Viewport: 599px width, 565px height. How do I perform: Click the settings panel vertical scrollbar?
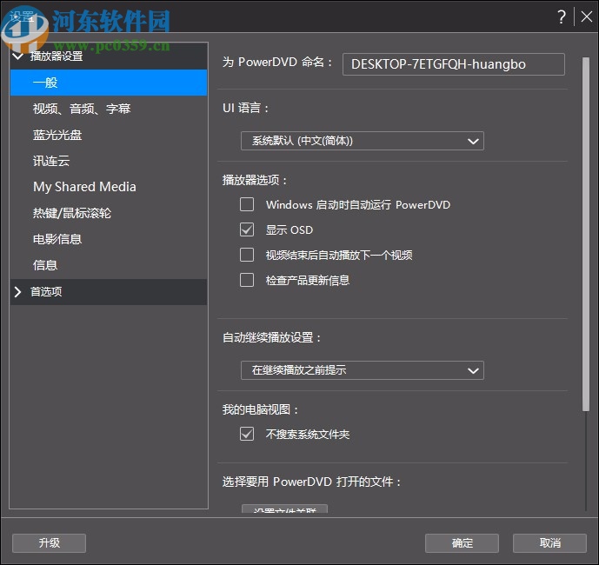[586, 234]
